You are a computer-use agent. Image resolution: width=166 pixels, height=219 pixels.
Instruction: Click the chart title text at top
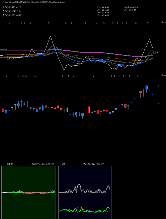coord(34,2)
